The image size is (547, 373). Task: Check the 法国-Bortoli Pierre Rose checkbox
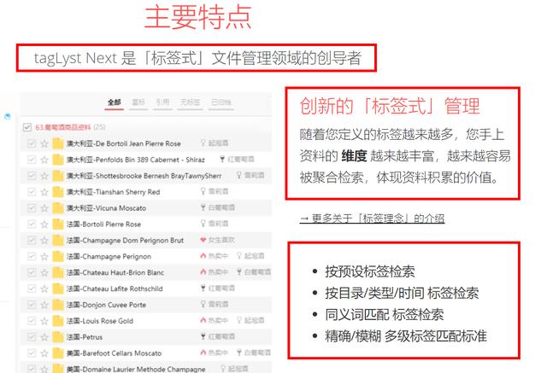[32, 224]
